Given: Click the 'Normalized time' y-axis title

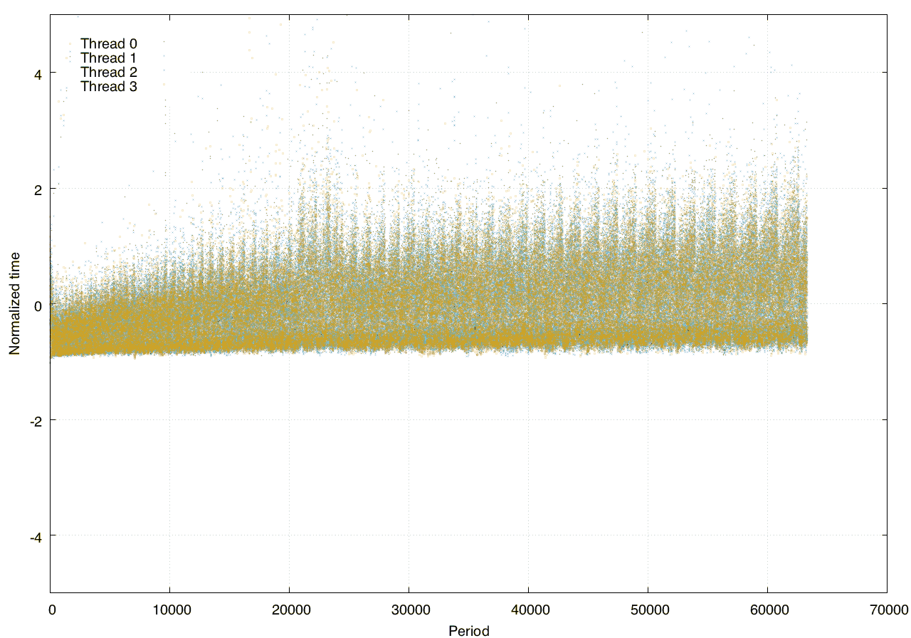Looking at the screenshot, I should pos(14,303).
